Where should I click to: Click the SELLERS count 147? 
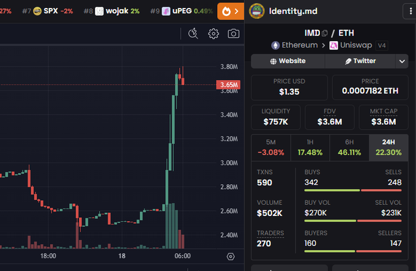tap(396, 243)
